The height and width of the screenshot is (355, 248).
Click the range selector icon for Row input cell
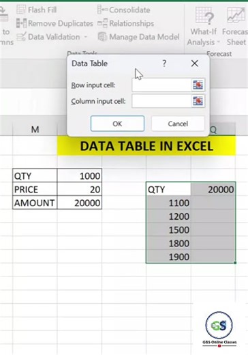(198, 85)
